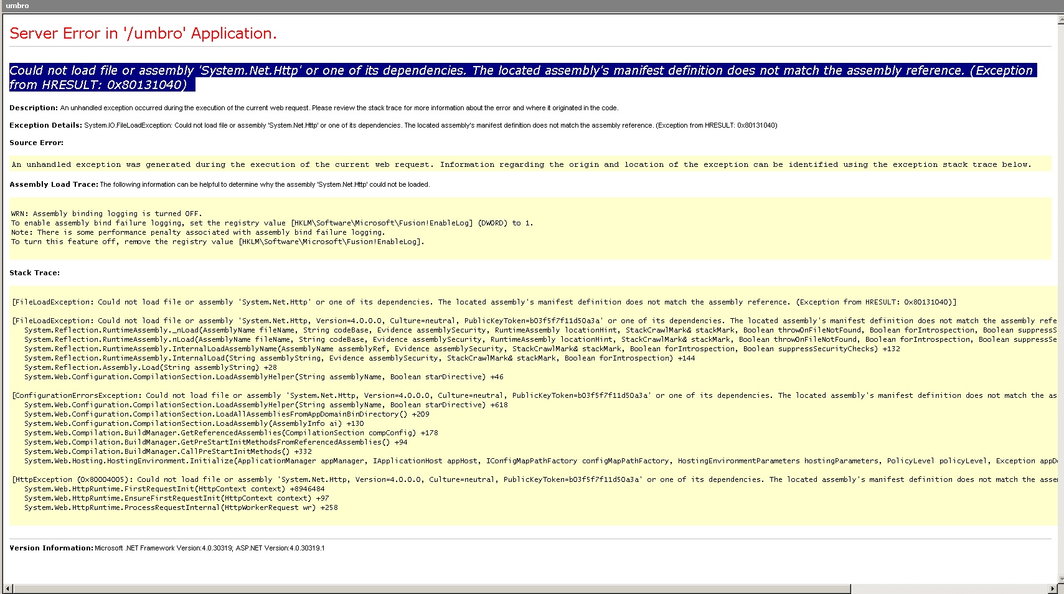Click the 'An unhandled exception was generated' text
Viewport: 1064px width, 594px height.
pyautogui.click(x=522, y=164)
